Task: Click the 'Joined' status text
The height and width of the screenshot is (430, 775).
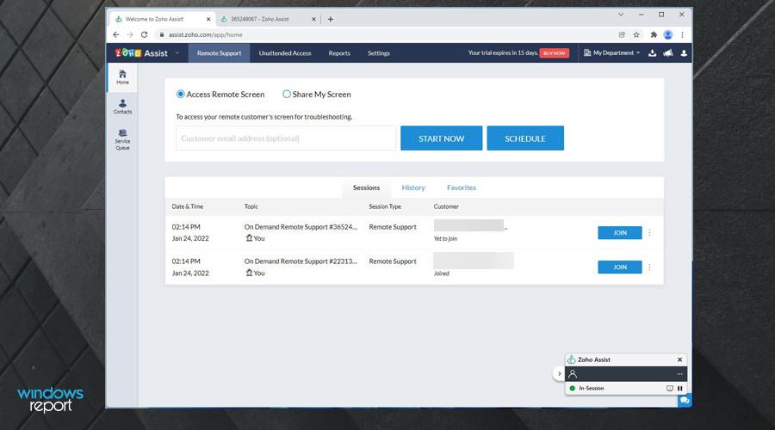Action: click(x=442, y=273)
